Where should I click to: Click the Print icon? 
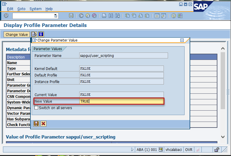pyautogui.click(x=104, y=16)
